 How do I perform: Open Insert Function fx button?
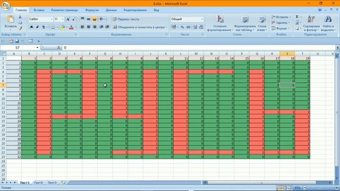coord(59,48)
